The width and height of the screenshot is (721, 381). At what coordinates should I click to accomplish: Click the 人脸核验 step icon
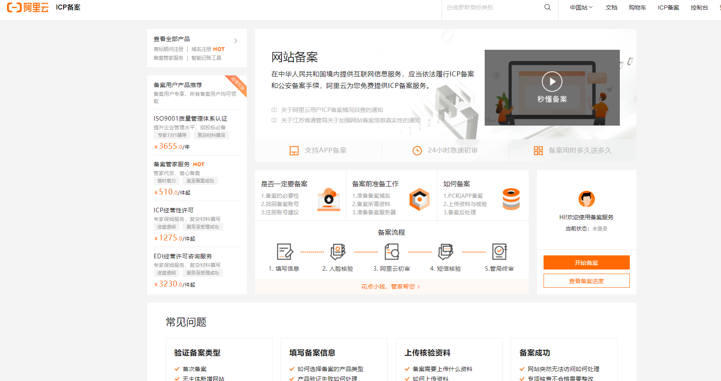click(338, 252)
